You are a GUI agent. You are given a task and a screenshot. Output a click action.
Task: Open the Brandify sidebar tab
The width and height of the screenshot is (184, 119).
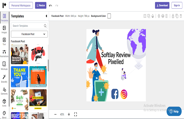coord(4,78)
